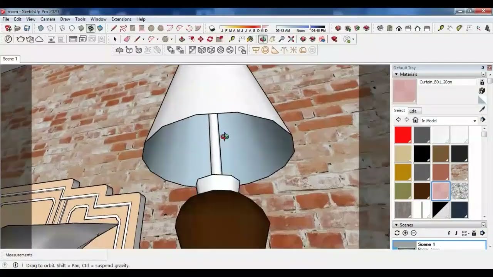Open the ruby Extension Manager icon
The height and width of the screenshot is (277, 493).
click(334, 39)
